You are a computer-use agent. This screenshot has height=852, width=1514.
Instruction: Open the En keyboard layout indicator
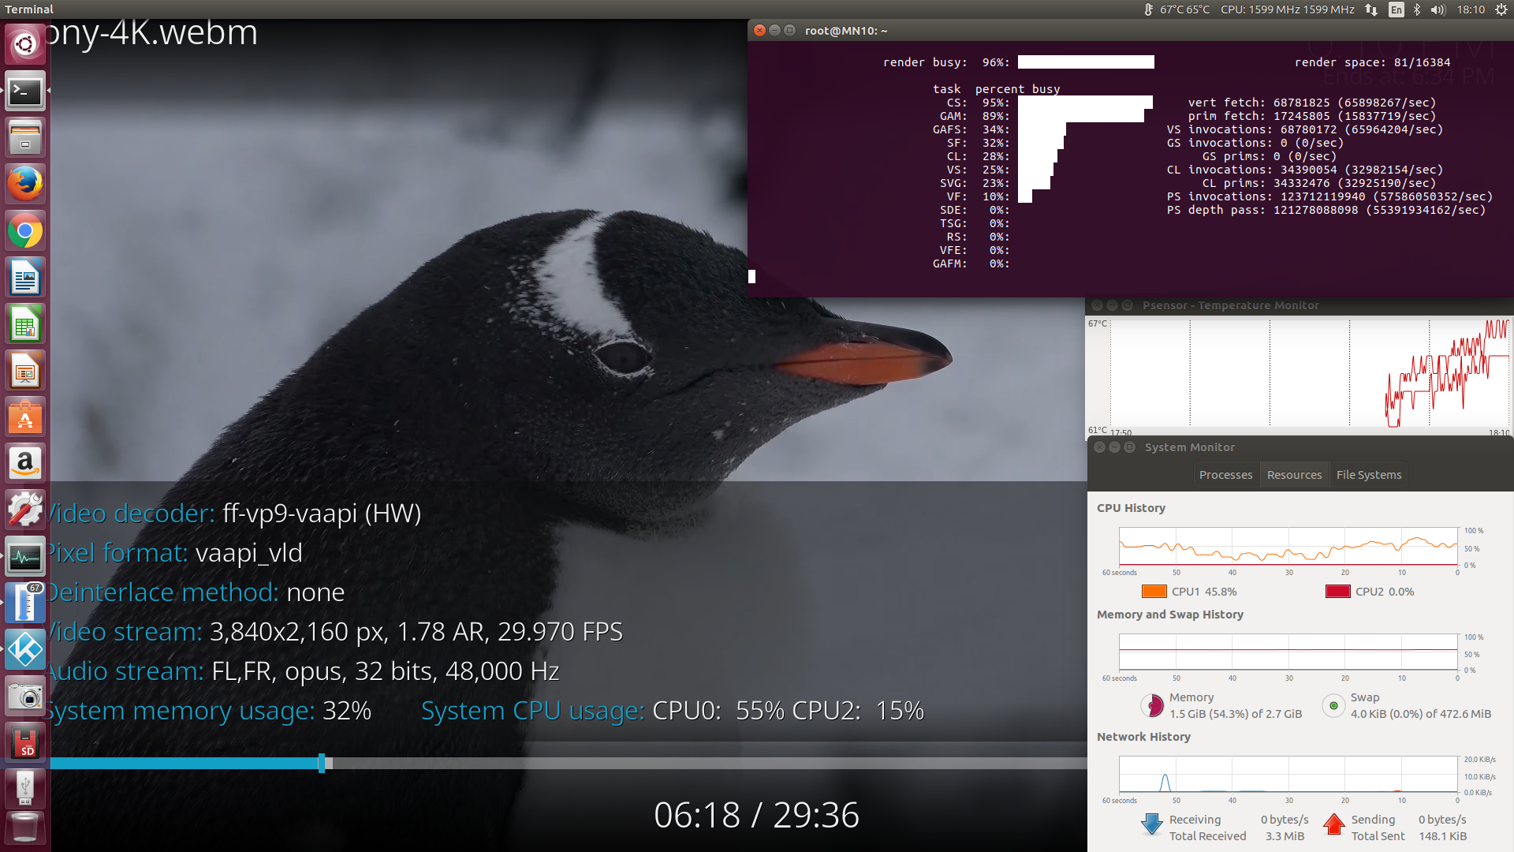tap(1397, 9)
